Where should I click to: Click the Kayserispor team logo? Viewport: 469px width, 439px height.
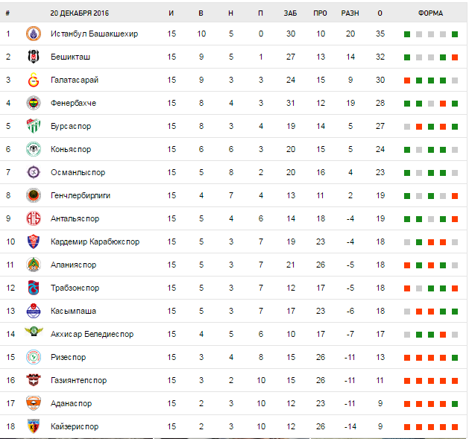click(33, 426)
